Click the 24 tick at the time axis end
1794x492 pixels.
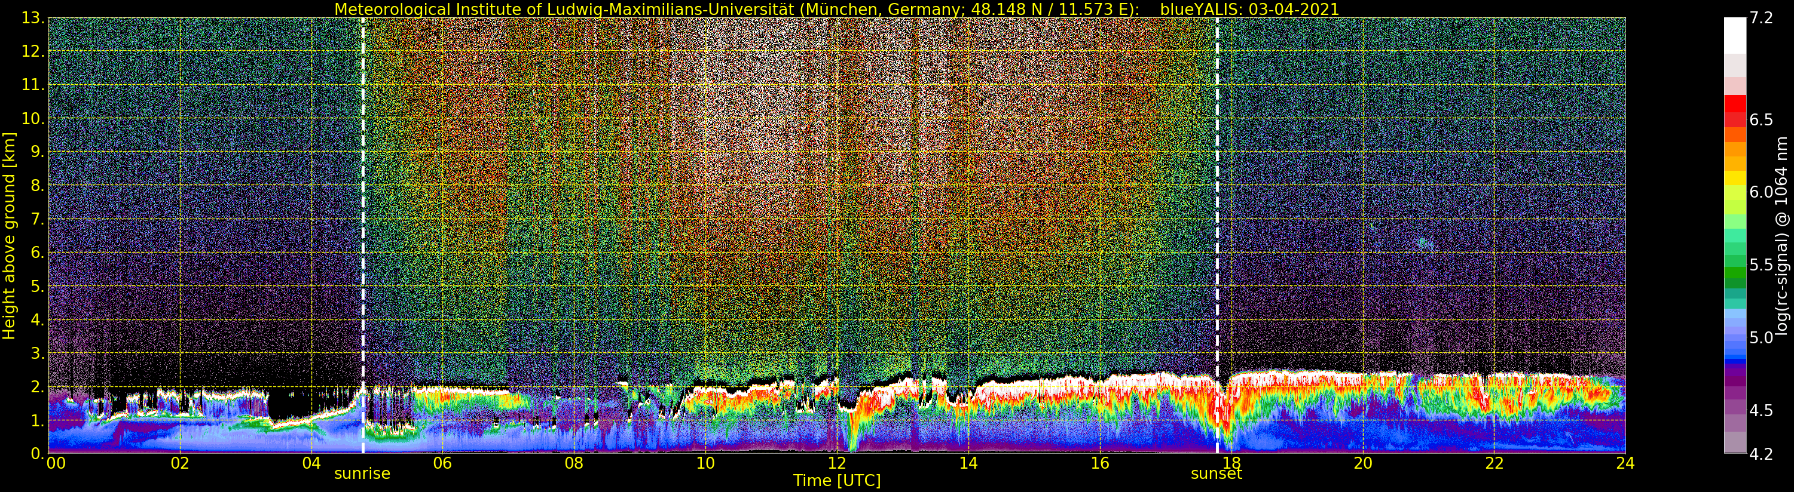pyautogui.click(x=1625, y=463)
